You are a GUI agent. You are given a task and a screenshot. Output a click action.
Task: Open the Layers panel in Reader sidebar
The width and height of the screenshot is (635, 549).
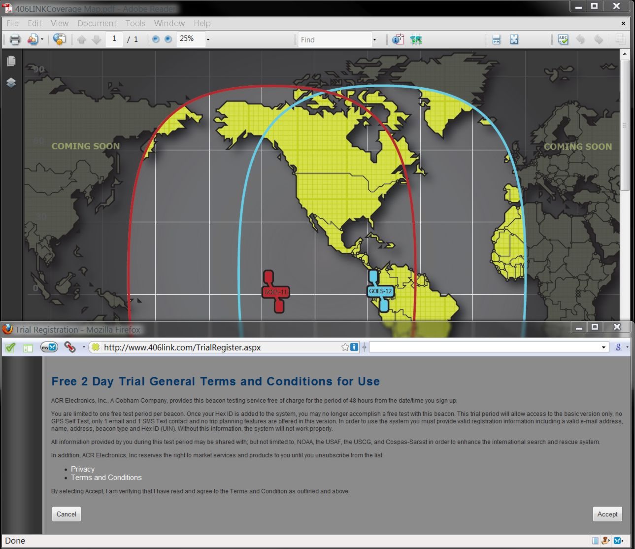click(11, 82)
